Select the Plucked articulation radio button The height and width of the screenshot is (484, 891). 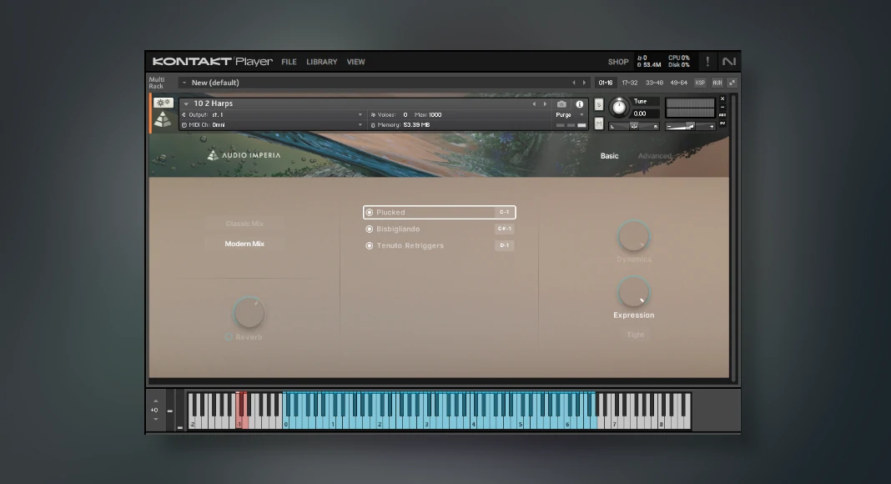(370, 213)
